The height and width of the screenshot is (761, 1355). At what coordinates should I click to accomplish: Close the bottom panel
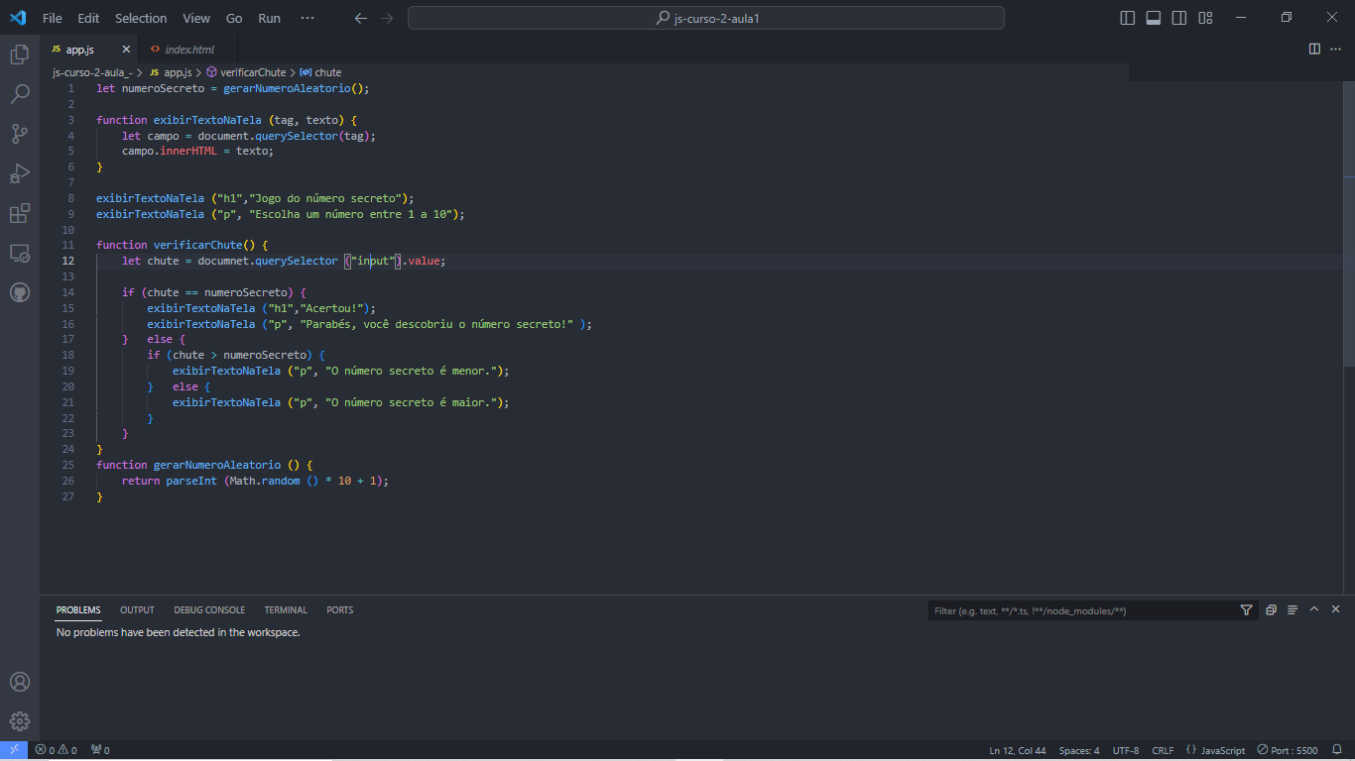[1335, 609]
